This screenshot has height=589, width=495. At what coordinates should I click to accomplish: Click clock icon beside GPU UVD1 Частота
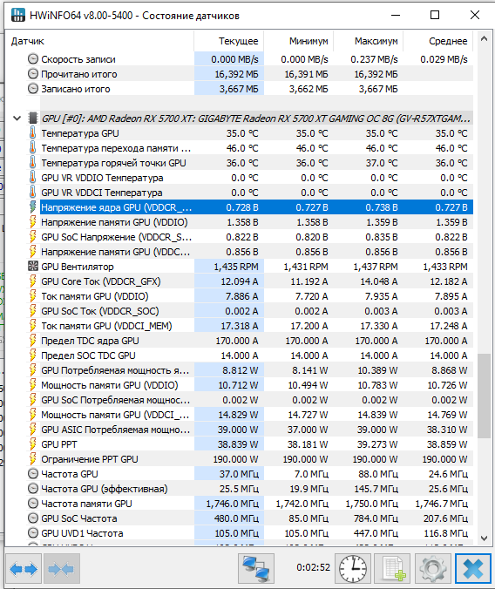coord(33,533)
